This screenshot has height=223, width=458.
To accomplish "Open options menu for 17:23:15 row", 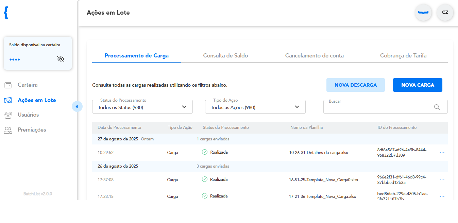I will [442, 196].
